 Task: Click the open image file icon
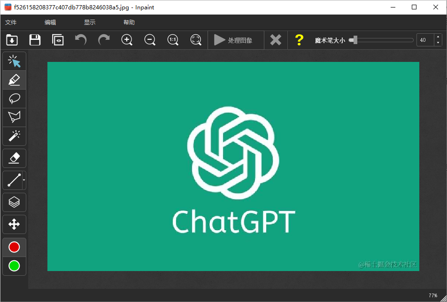[x=12, y=40]
